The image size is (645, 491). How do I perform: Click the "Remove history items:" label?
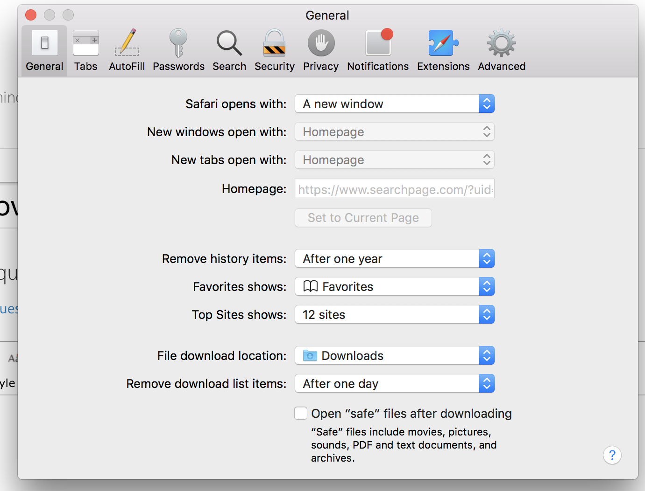(224, 258)
